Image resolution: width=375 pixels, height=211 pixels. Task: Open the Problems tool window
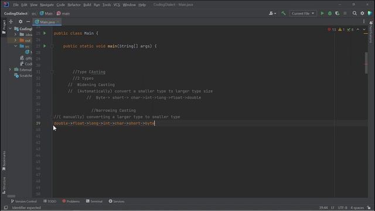(x=71, y=201)
